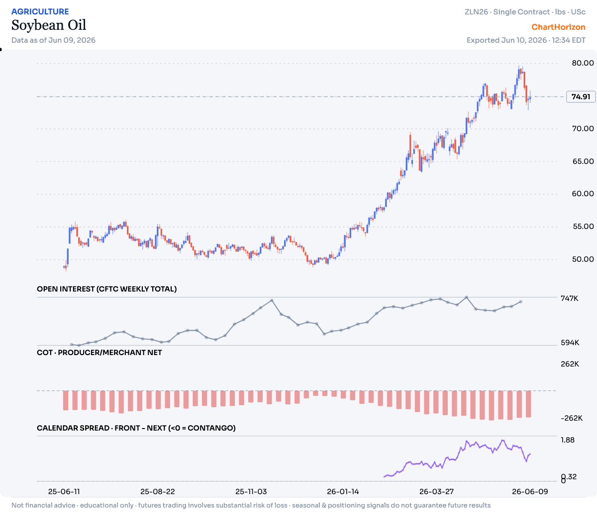Select the Soybean Oil chart title

(x=49, y=25)
